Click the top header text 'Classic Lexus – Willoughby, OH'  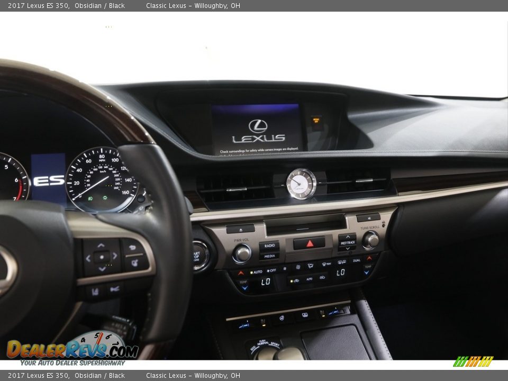pyautogui.click(x=193, y=5)
